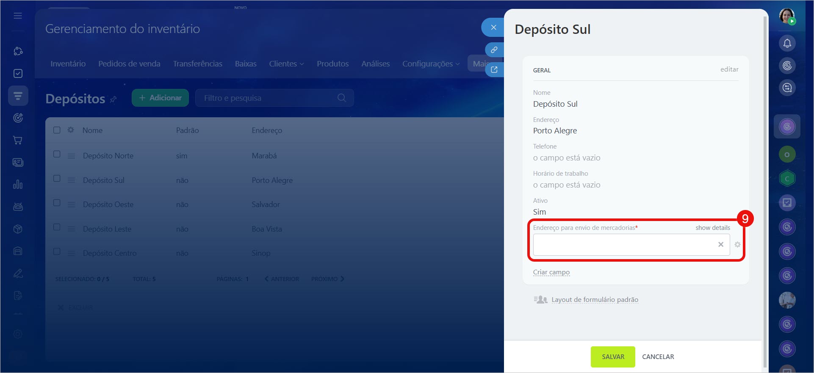
Task: Open the shopping cart sidebar icon
Action: point(18,140)
